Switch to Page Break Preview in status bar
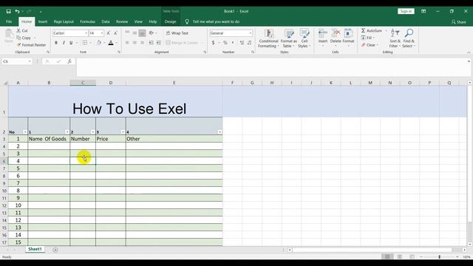This screenshot has width=473, height=266. (412, 256)
